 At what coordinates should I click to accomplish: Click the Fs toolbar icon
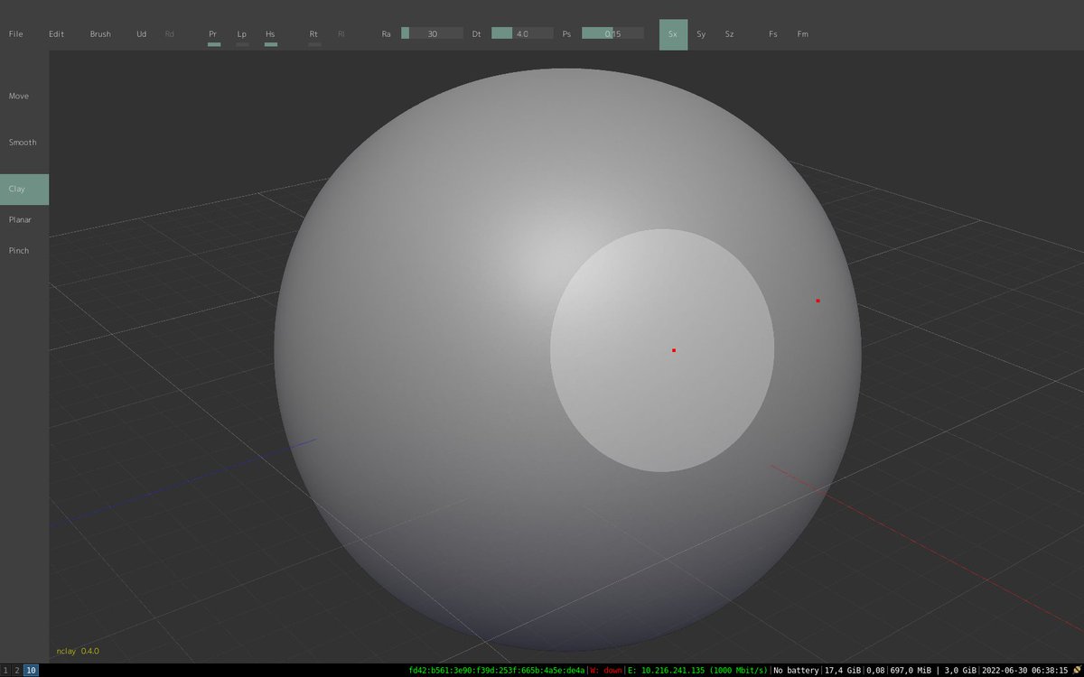click(772, 33)
